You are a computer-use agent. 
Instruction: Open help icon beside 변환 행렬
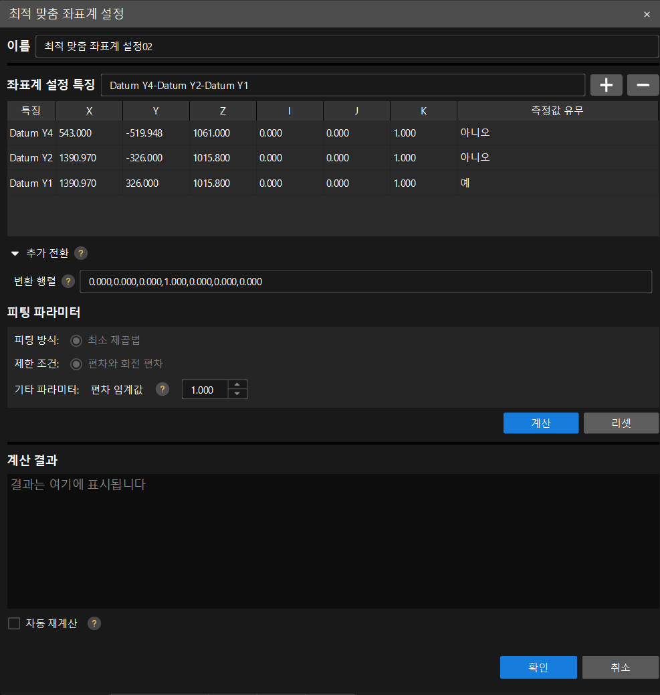point(68,281)
